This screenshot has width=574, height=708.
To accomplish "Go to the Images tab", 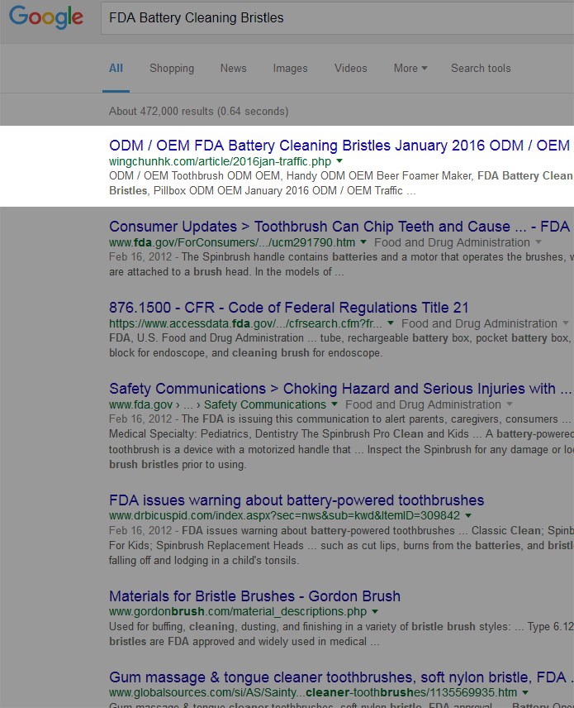I will tap(291, 68).
